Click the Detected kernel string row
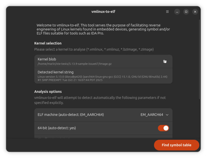 tap(103, 76)
